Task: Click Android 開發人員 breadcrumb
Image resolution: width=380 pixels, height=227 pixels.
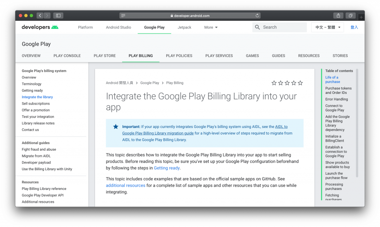Action: tap(119, 83)
